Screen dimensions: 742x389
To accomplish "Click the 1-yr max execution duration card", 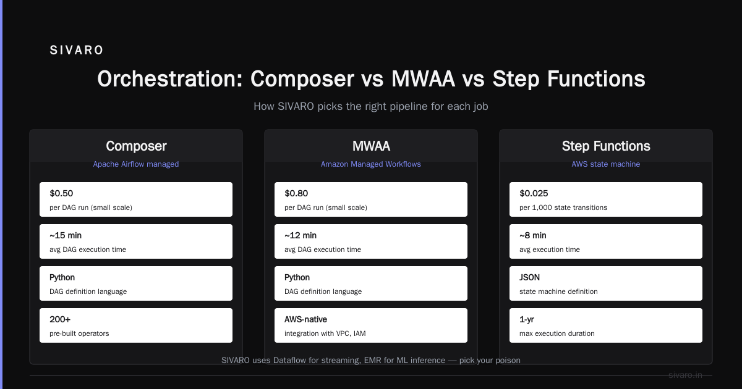I will pyautogui.click(x=606, y=325).
